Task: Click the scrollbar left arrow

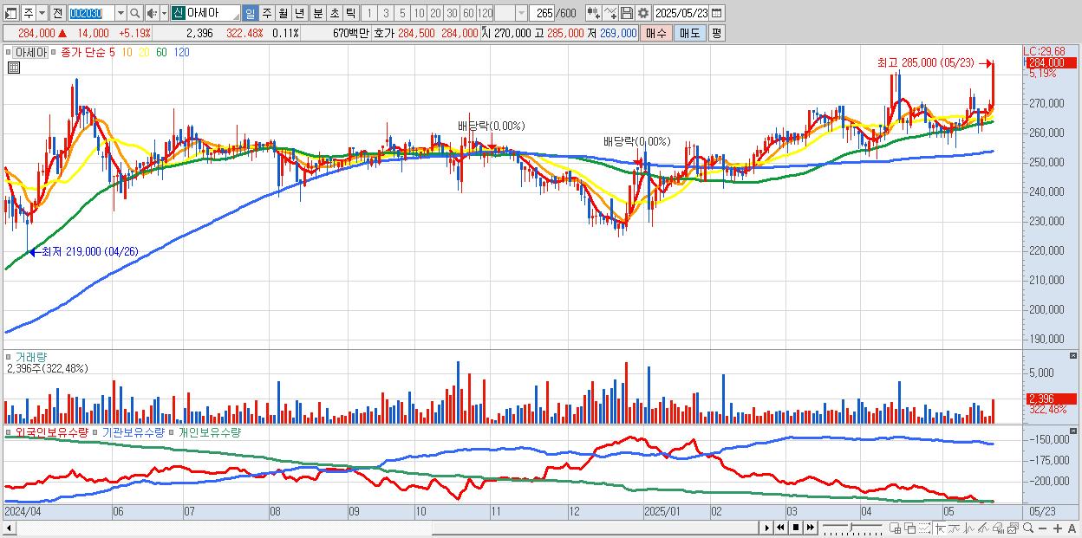Action: (9, 528)
